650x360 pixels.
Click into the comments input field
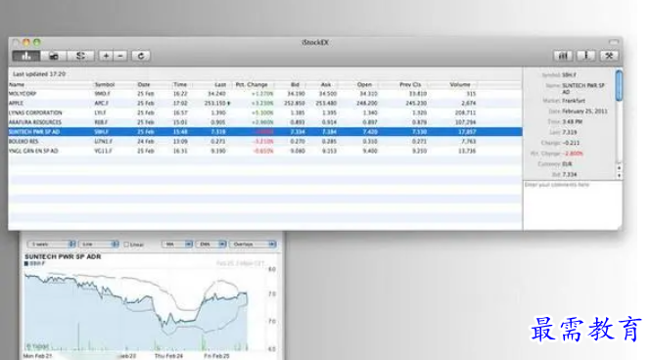pos(573,205)
